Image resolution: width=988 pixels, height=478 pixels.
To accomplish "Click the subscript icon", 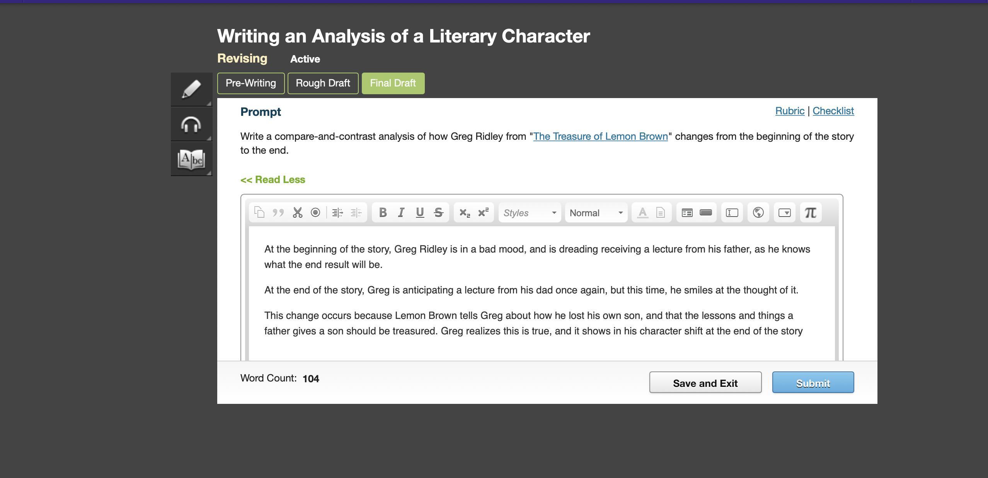I will click(464, 213).
